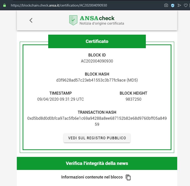
Task: Click the block height value 9837250
Action: click(134, 99)
